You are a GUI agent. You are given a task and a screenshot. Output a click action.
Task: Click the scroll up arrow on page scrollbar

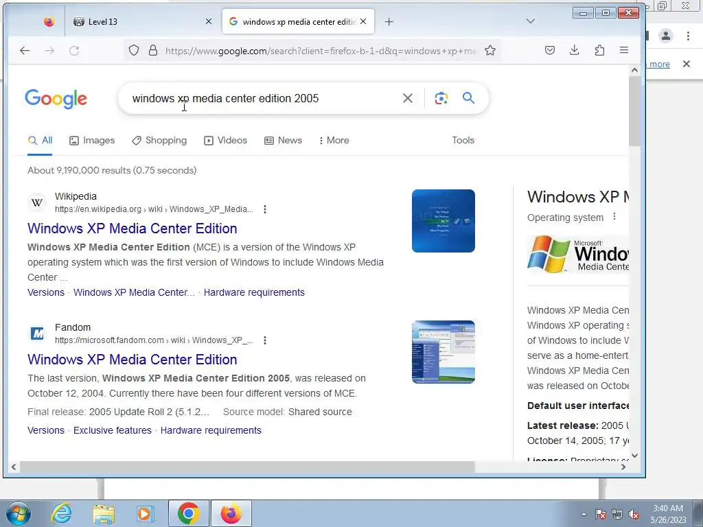634,70
